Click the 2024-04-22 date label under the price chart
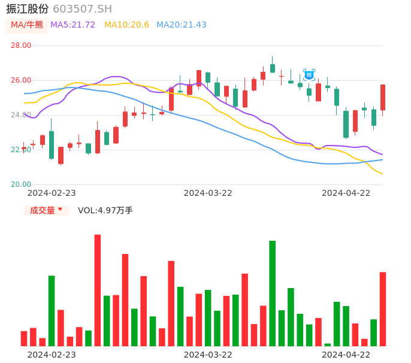 coord(346,193)
